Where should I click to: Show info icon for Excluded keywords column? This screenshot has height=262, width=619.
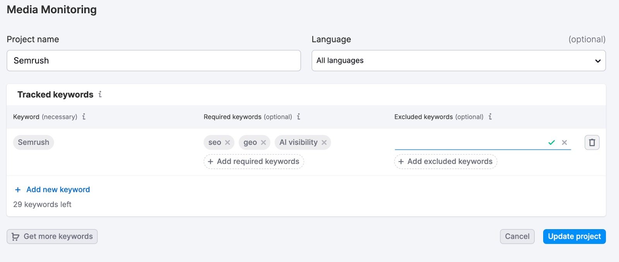pyautogui.click(x=490, y=117)
